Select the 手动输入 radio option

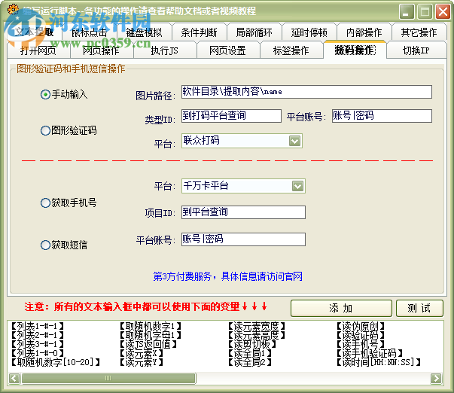point(64,94)
